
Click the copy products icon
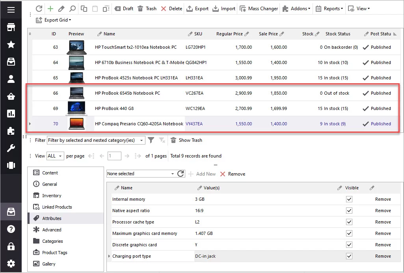point(84,9)
